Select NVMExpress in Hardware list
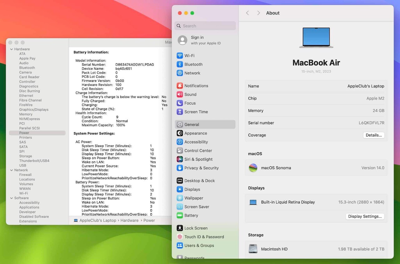The image size is (400, 264). tap(29, 119)
